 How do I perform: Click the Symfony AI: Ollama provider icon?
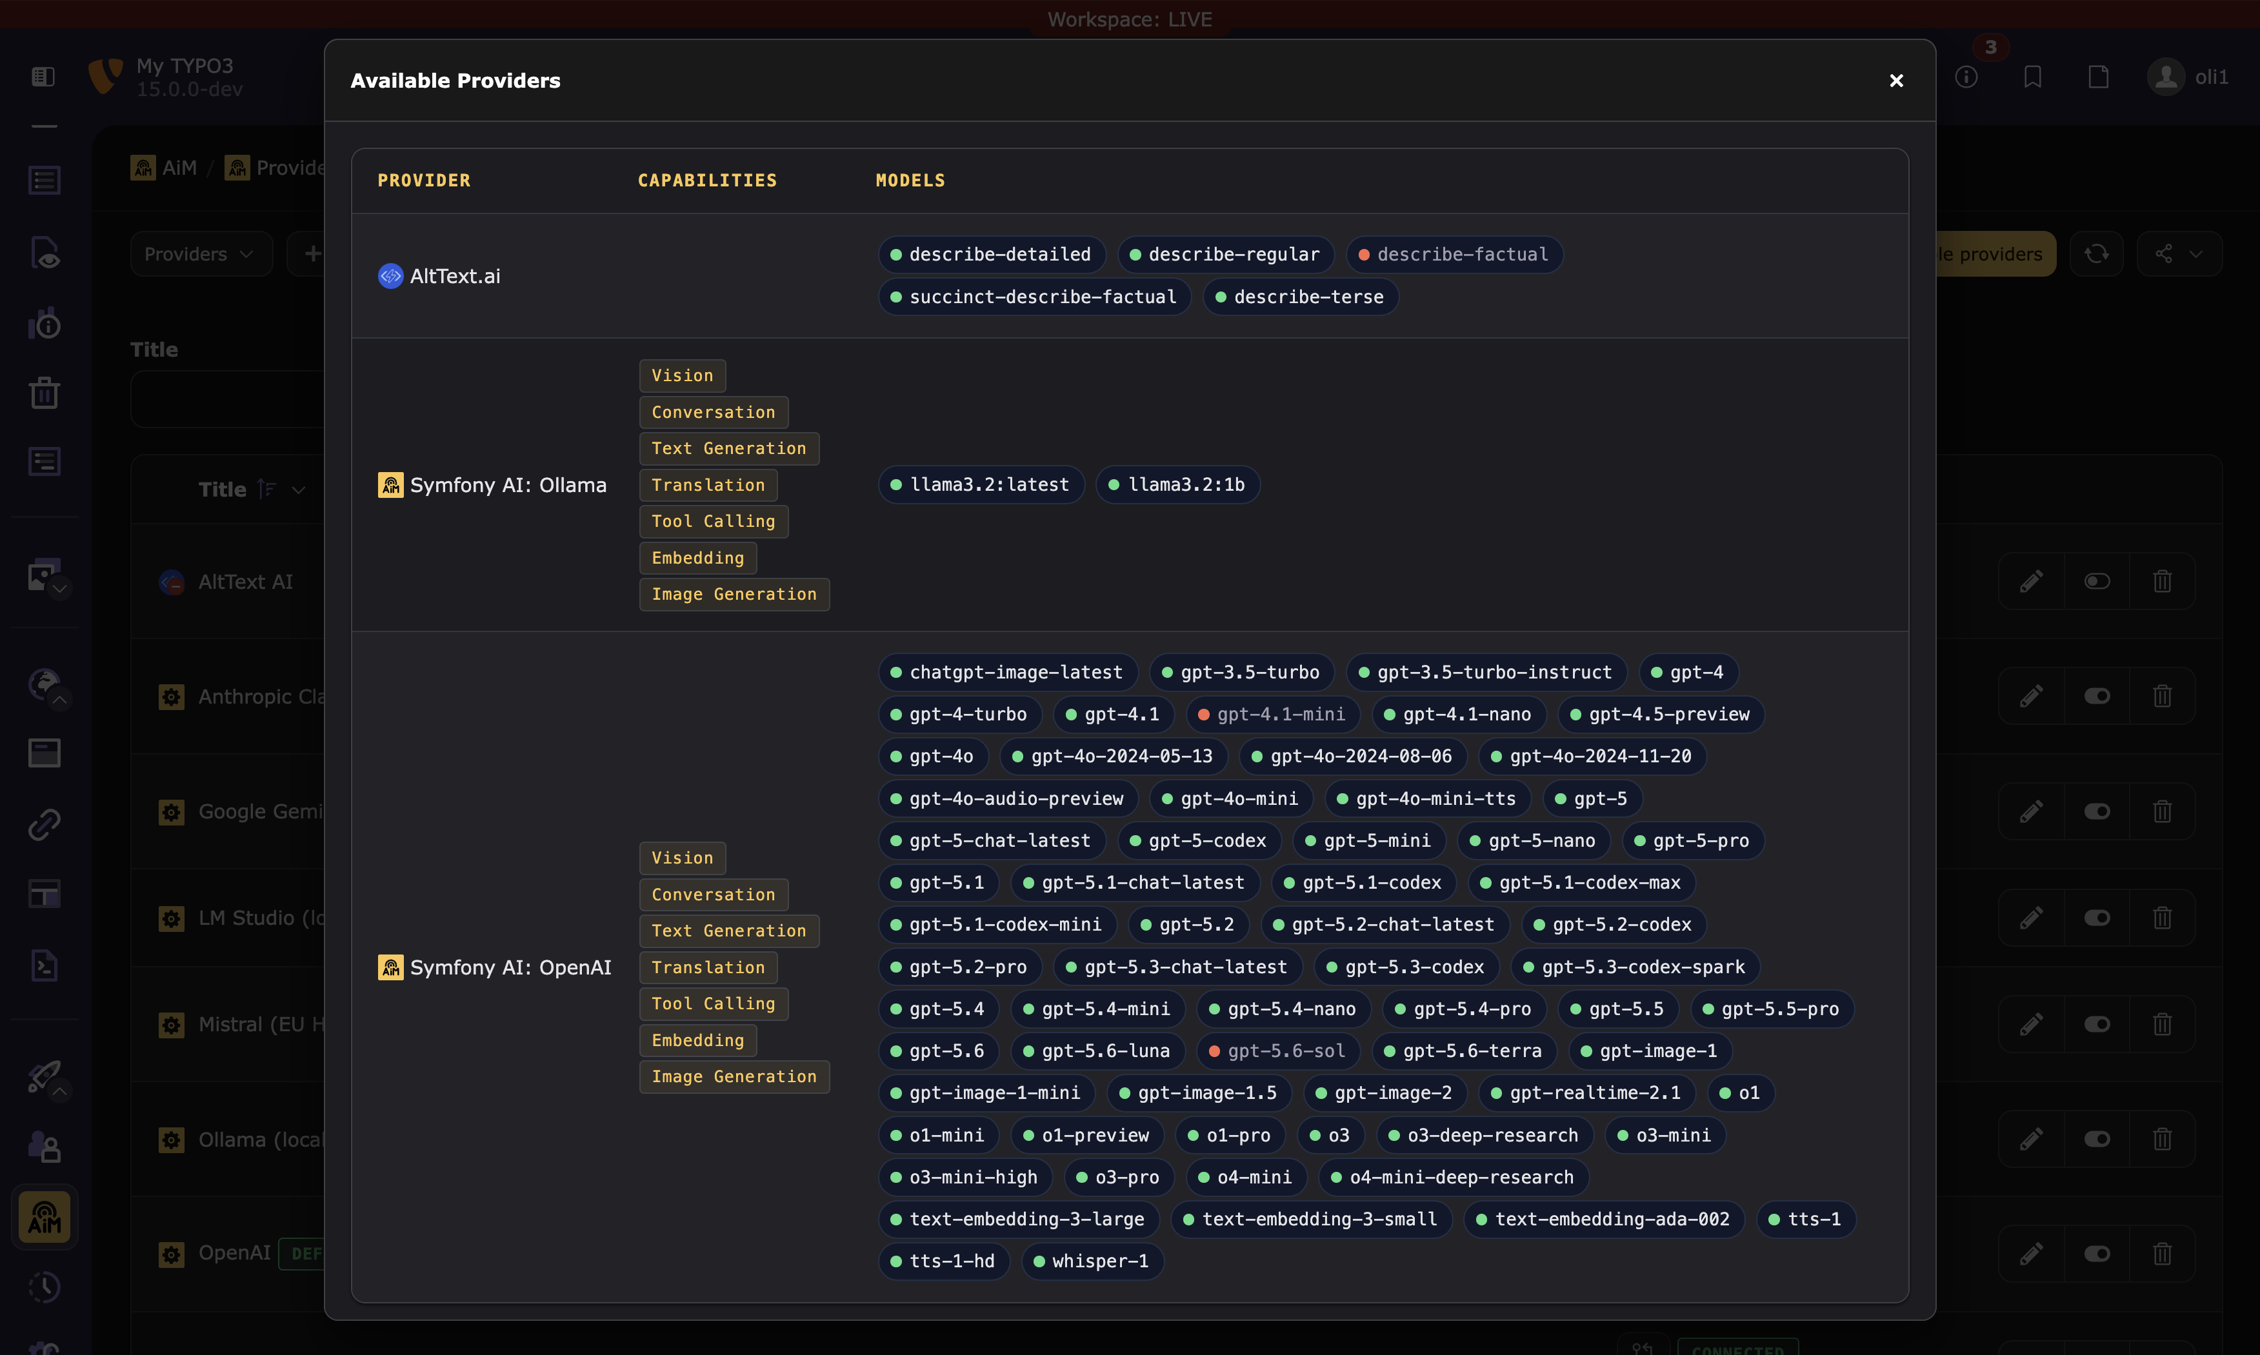390,485
